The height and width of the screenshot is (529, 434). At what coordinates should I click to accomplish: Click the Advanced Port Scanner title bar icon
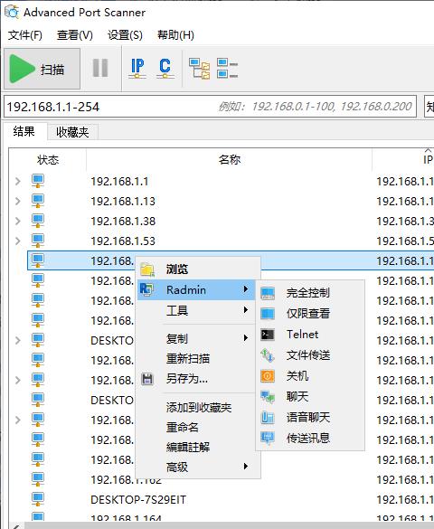tap(12, 12)
